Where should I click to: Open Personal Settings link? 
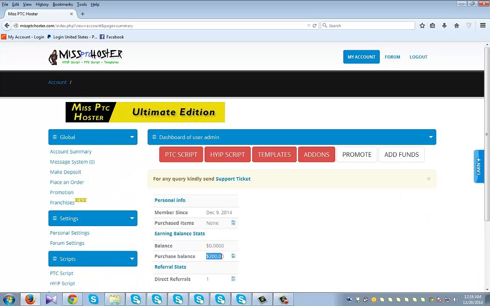coord(69,233)
